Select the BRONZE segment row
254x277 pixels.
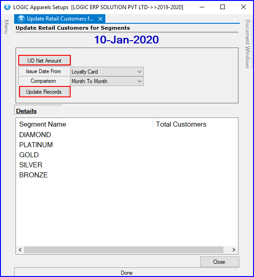click(127, 175)
